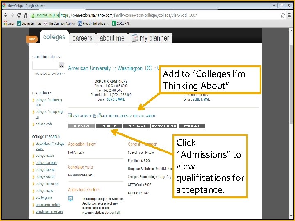Click the Scheduled Visits heading
Image resolution: width=295 pixels, height=221 pixels.
[81, 167]
